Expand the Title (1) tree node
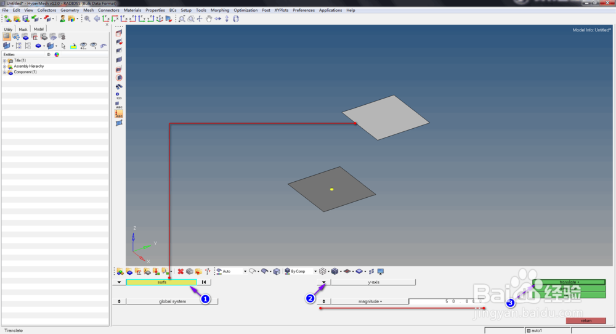 click(5, 60)
